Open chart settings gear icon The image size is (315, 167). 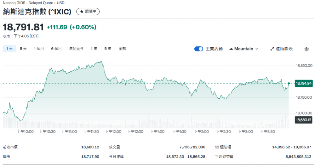pos(306,49)
